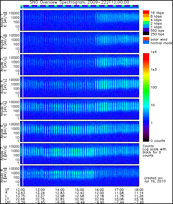Click the Anode 6 spectrogram panel
Viewport: 173px width, 204px height.
tap(80, 131)
